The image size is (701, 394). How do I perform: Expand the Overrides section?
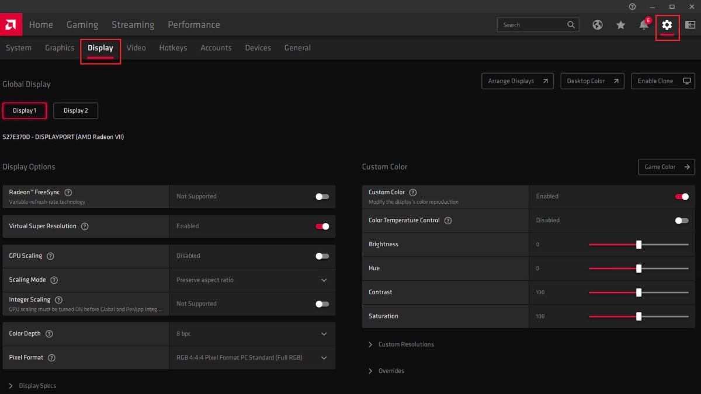pyautogui.click(x=386, y=371)
